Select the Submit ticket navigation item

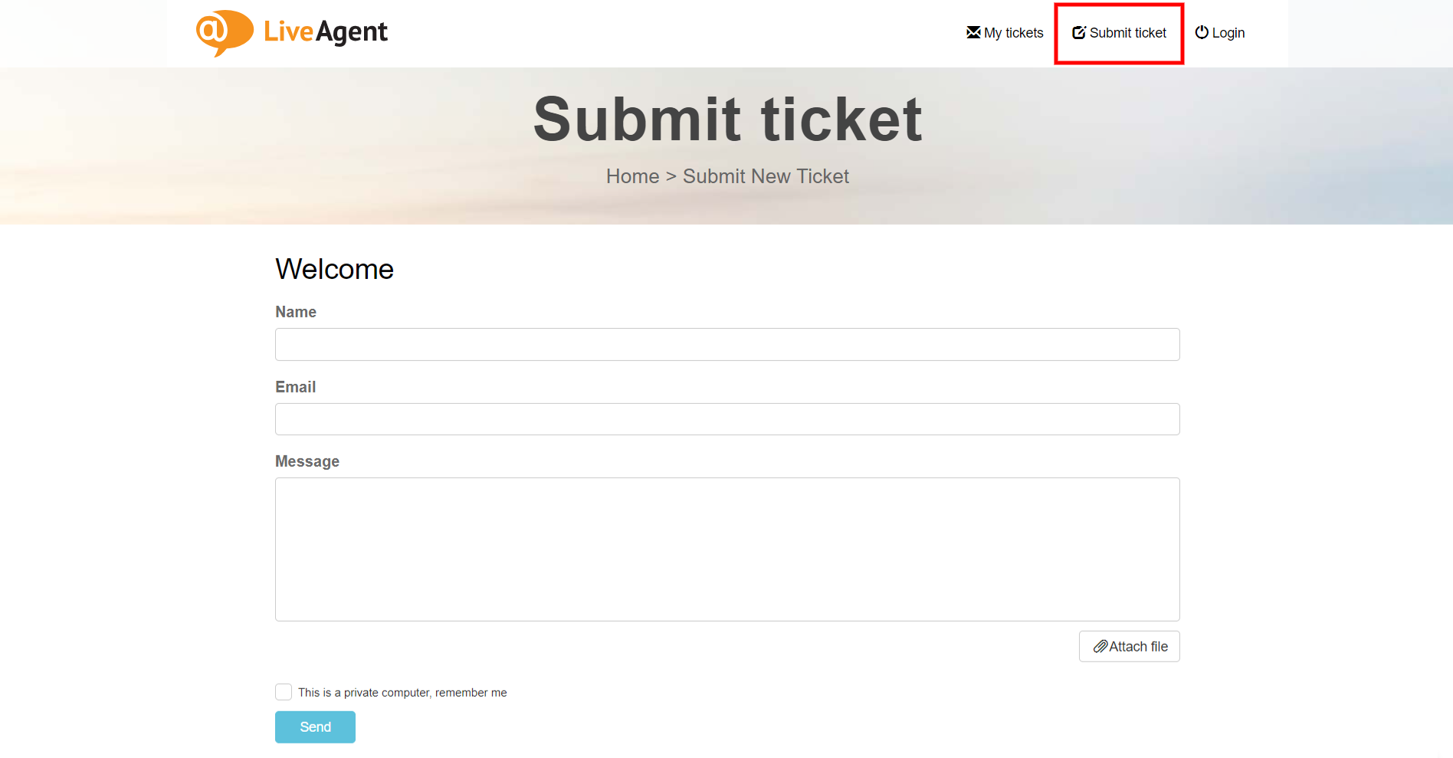[1127, 33]
